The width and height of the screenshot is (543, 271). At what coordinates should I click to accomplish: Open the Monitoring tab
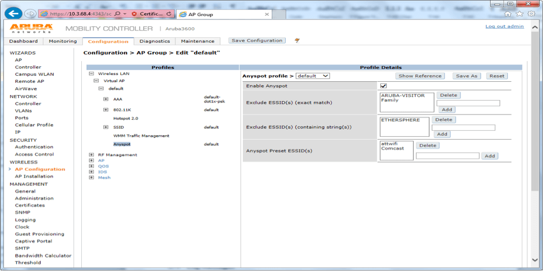pyautogui.click(x=63, y=41)
